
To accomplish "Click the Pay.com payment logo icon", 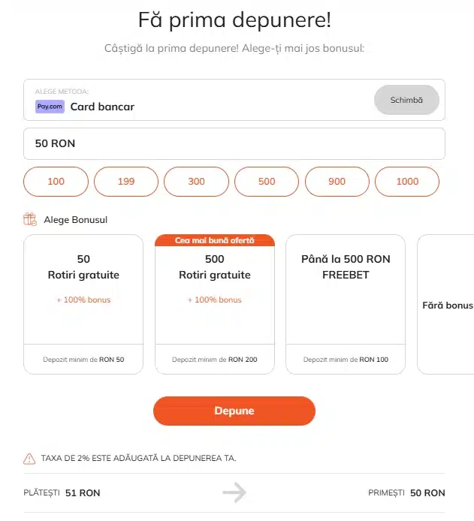I will (x=50, y=107).
